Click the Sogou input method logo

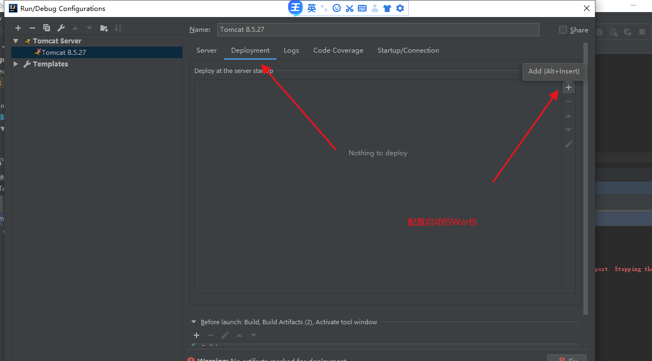tap(296, 8)
